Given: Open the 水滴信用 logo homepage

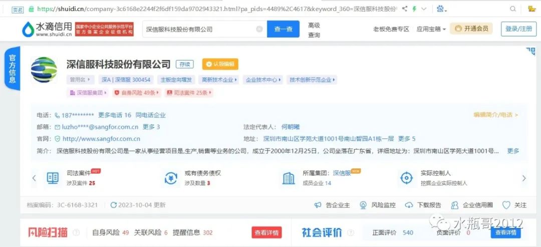Looking at the screenshot, I should pos(47,29).
